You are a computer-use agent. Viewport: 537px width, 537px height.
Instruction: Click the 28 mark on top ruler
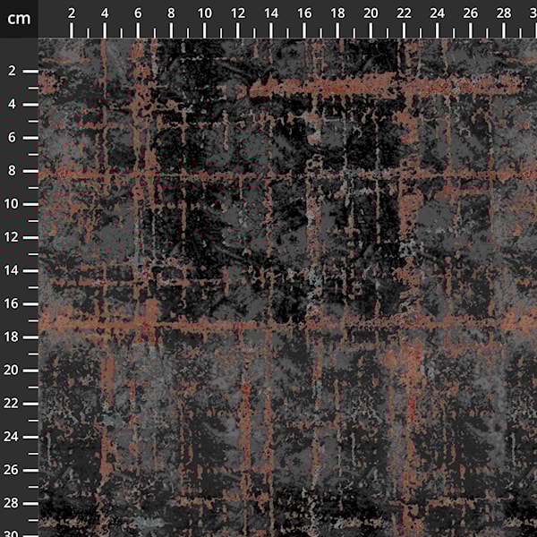(504, 13)
